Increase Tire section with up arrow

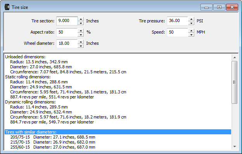pos(81,19)
